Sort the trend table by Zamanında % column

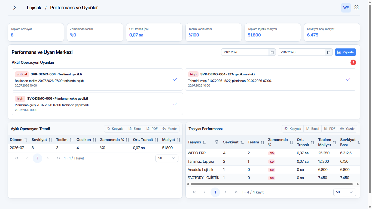[127, 140]
